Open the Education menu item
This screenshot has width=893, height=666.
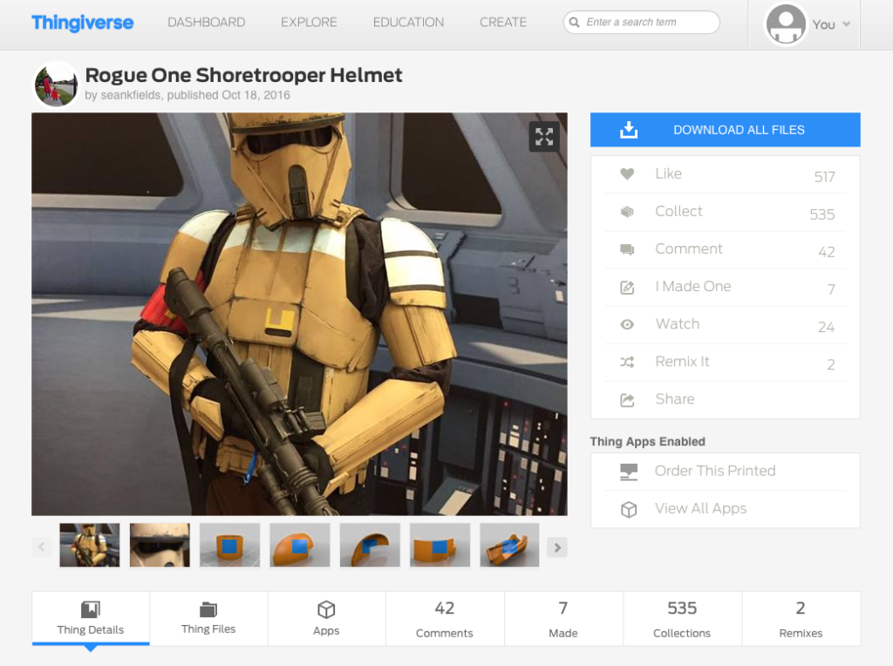pos(408,22)
